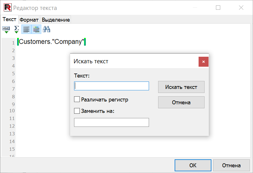Click Отмена in the search dialog
The width and height of the screenshot is (253, 173).
(181, 102)
